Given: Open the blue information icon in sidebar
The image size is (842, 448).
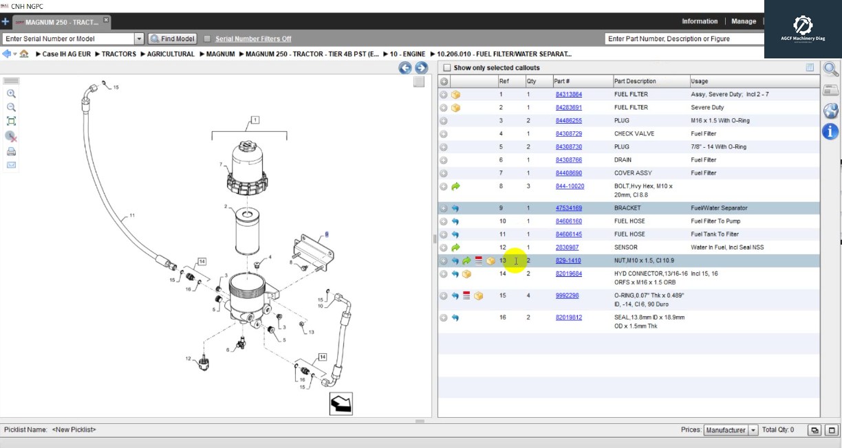Looking at the screenshot, I should (830, 131).
